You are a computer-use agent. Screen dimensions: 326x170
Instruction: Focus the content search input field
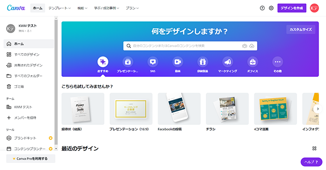click(x=190, y=46)
